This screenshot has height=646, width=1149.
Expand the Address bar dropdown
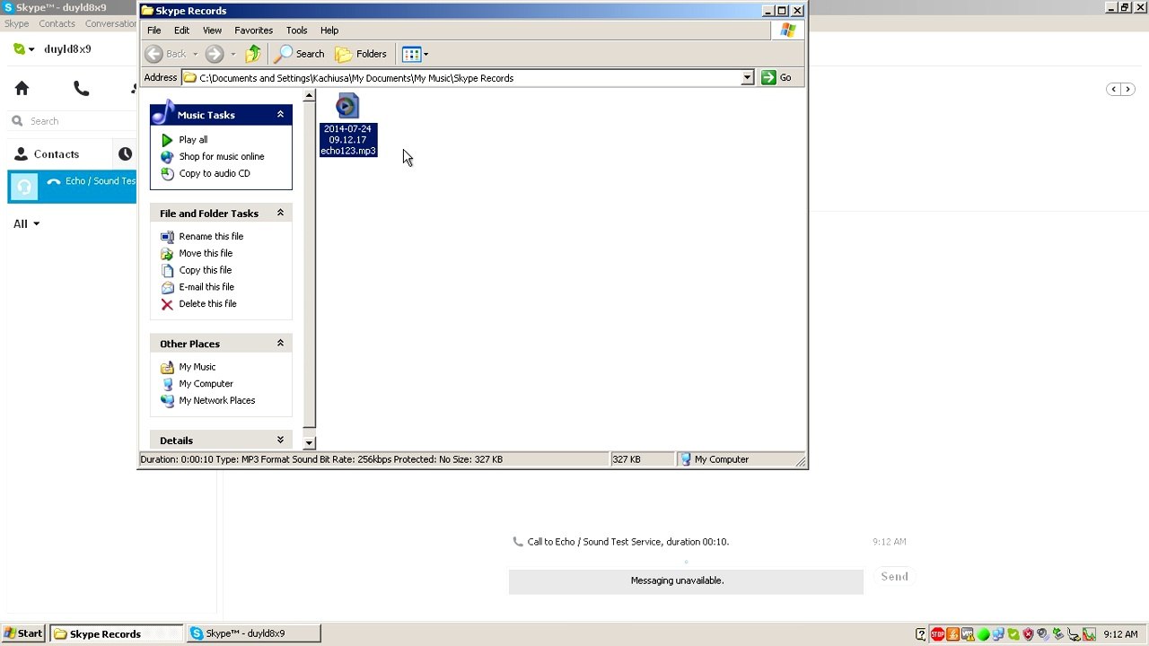click(x=747, y=78)
